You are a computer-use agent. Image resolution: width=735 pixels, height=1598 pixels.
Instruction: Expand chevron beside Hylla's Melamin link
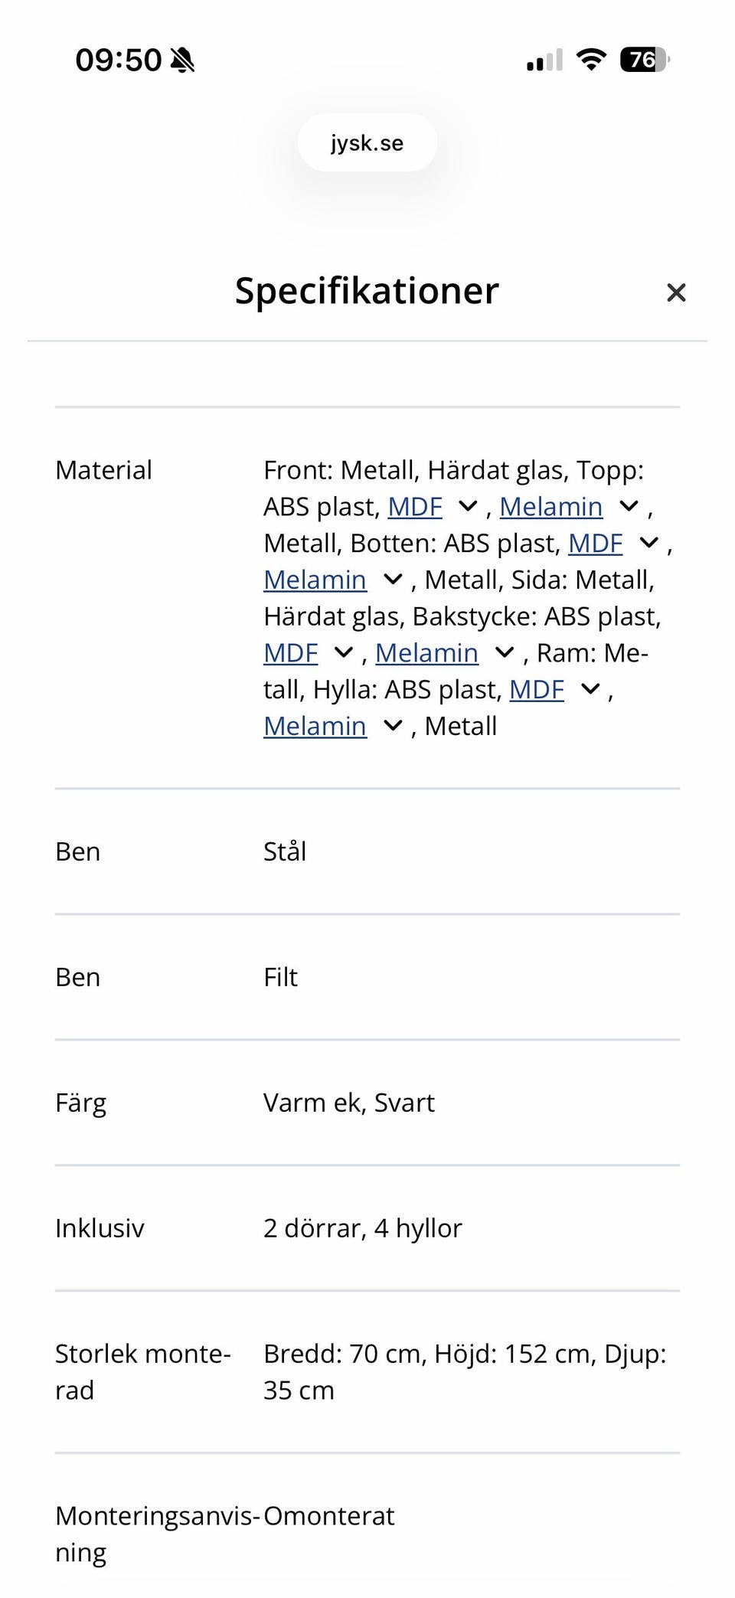coord(393,727)
